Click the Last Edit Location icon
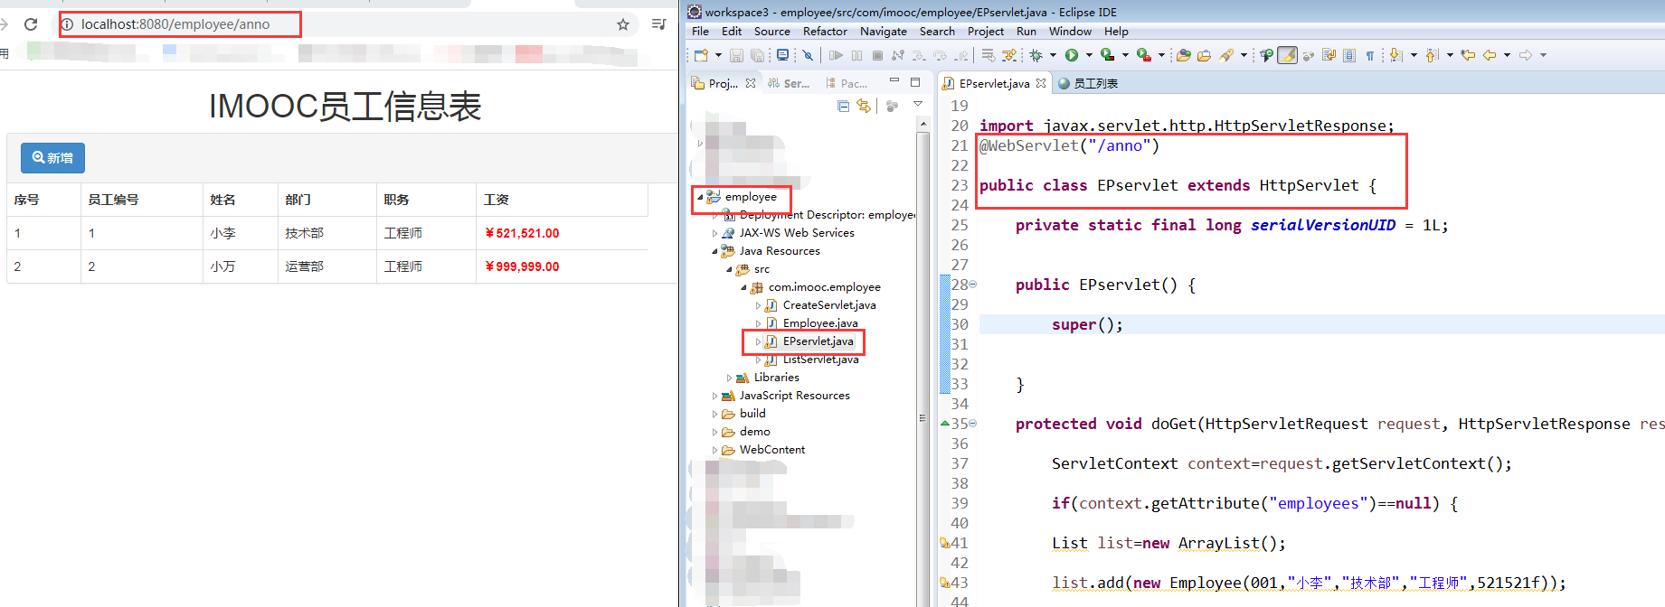1665x607 pixels. pos(1468,55)
